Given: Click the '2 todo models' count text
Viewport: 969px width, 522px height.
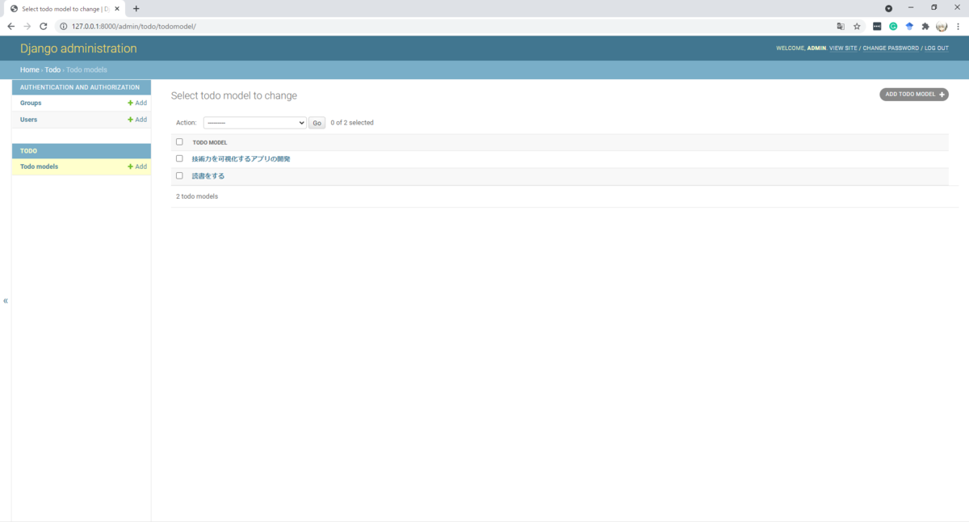Looking at the screenshot, I should coord(197,196).
